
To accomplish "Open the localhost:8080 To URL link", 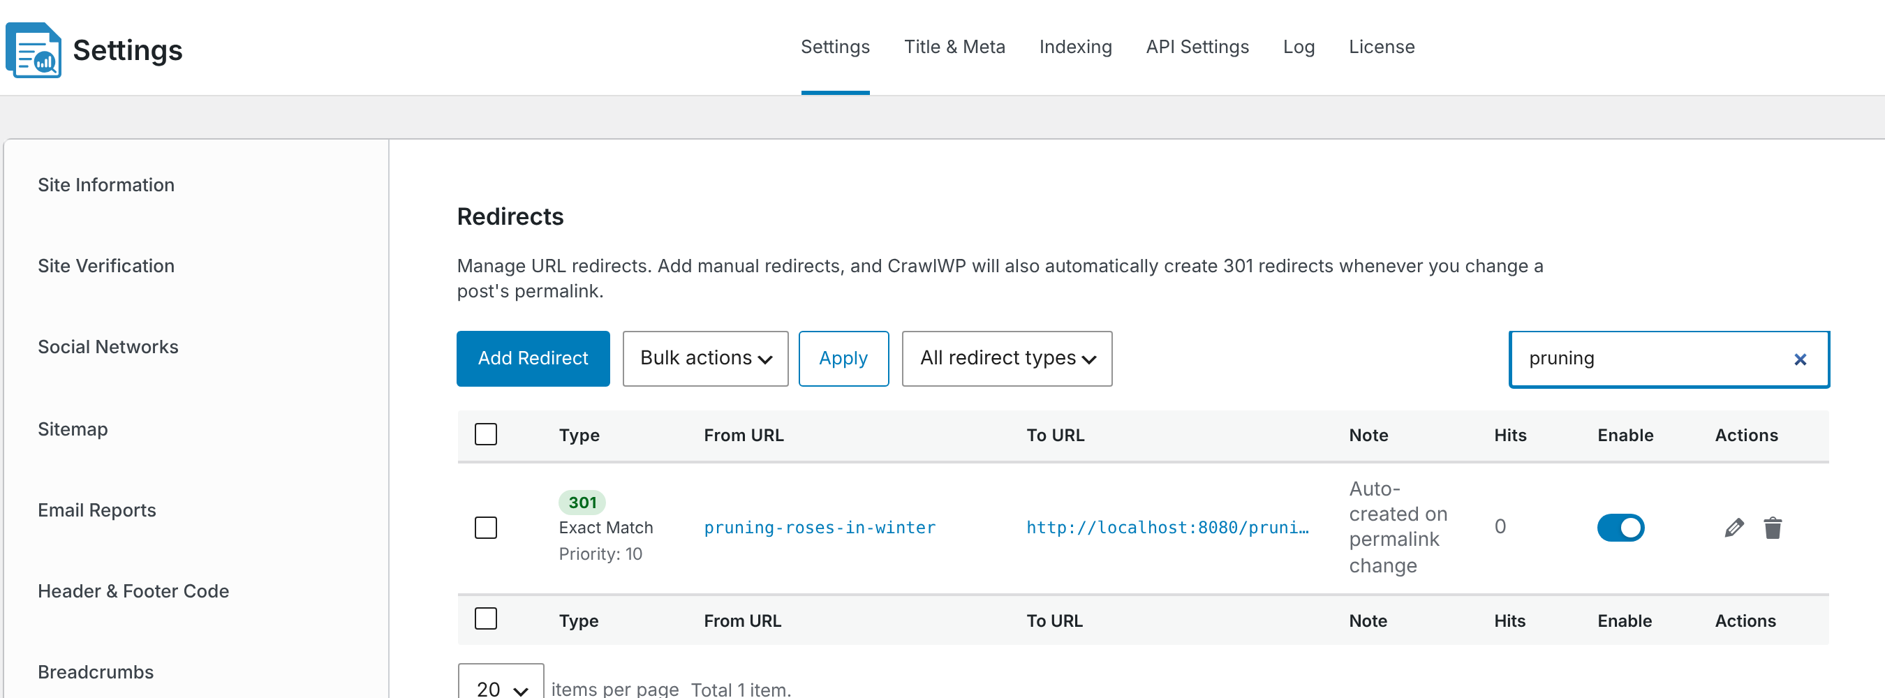I will pyautogui.click(x=1167, y=528).
